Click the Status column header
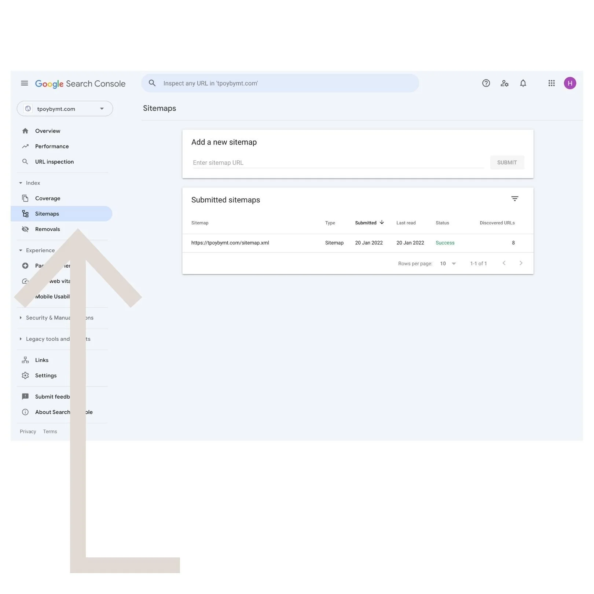 (442, 223)
